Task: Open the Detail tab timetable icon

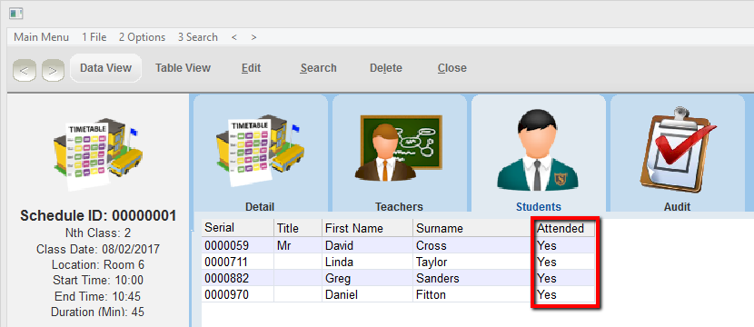Action: pos(260,151)
